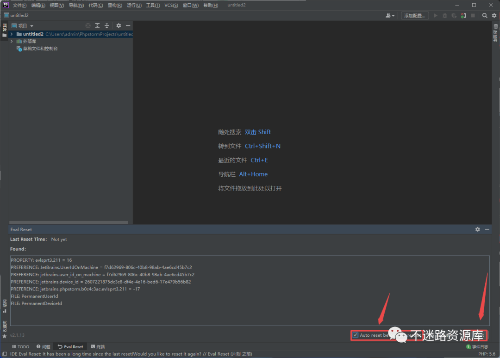Viewport: 500px width, 358px height.
Task: Click the Expand All icon in project panel
Action: (x=98, y=25)
